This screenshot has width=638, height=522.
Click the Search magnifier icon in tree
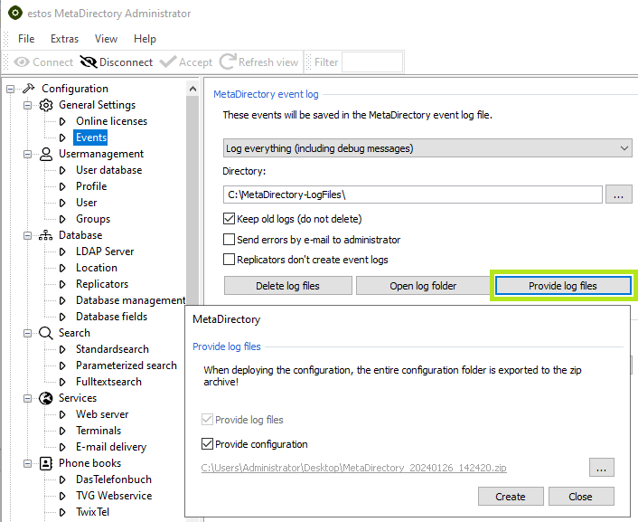click(46, 333)
